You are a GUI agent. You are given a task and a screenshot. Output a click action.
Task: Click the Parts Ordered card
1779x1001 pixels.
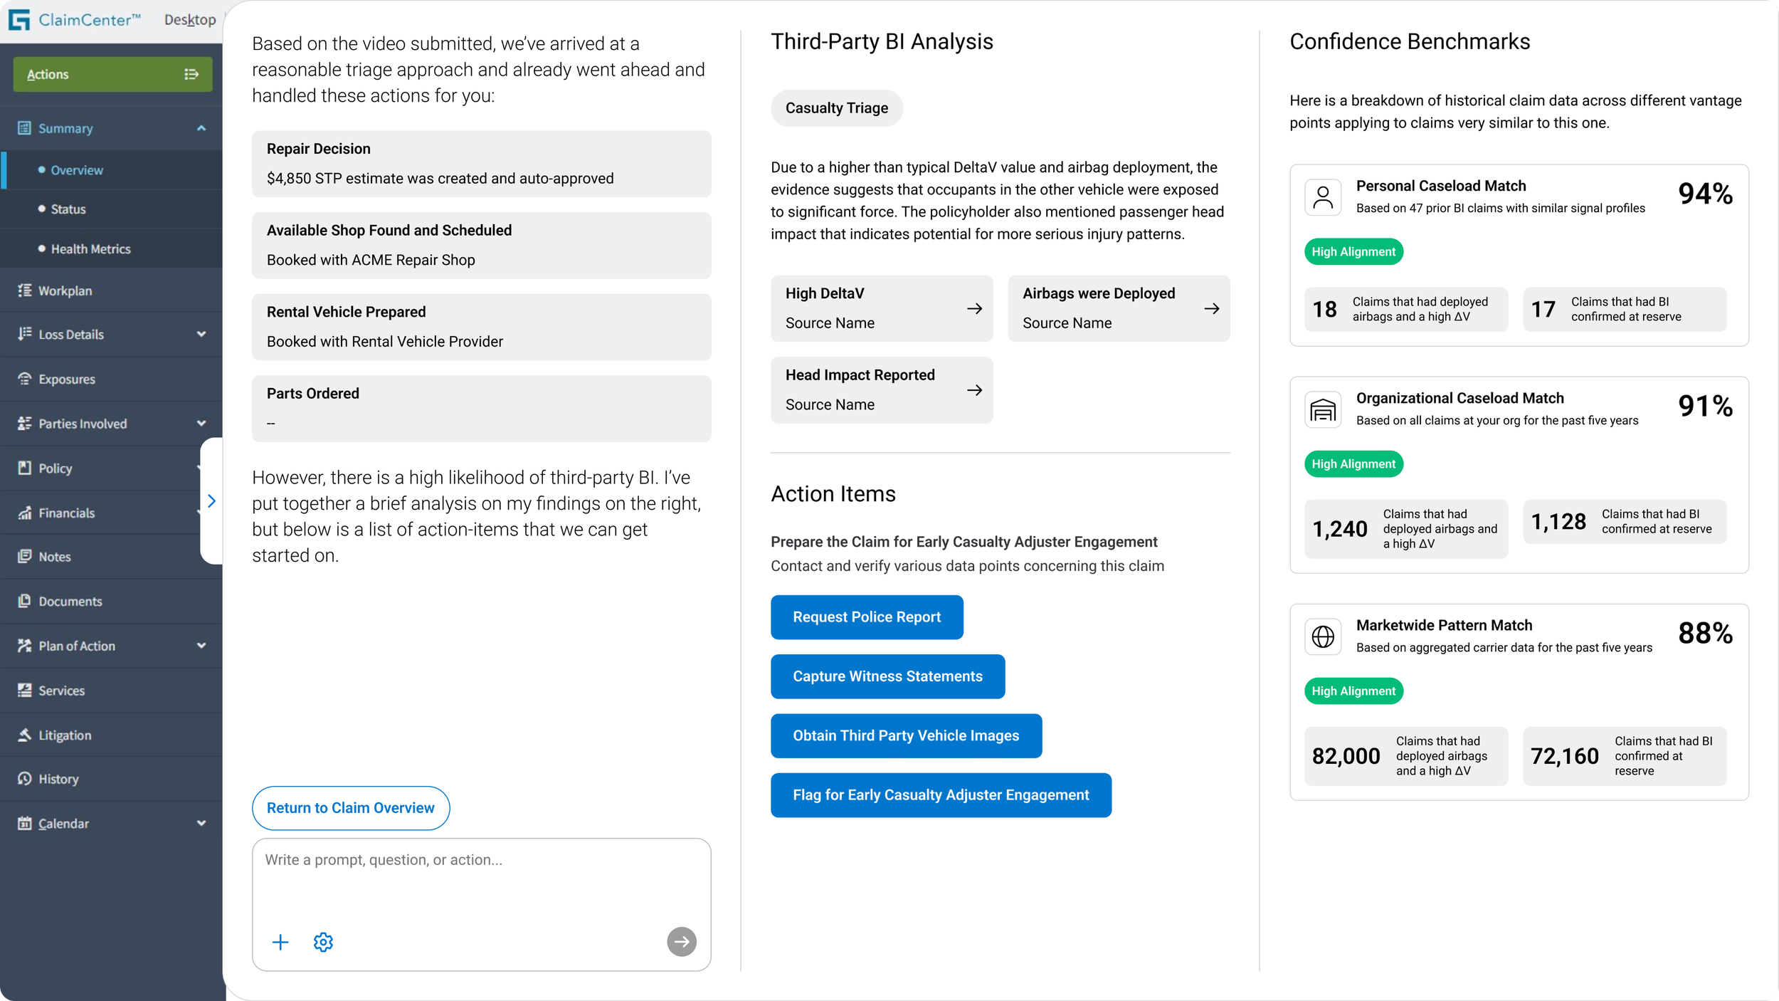point(481,409)
